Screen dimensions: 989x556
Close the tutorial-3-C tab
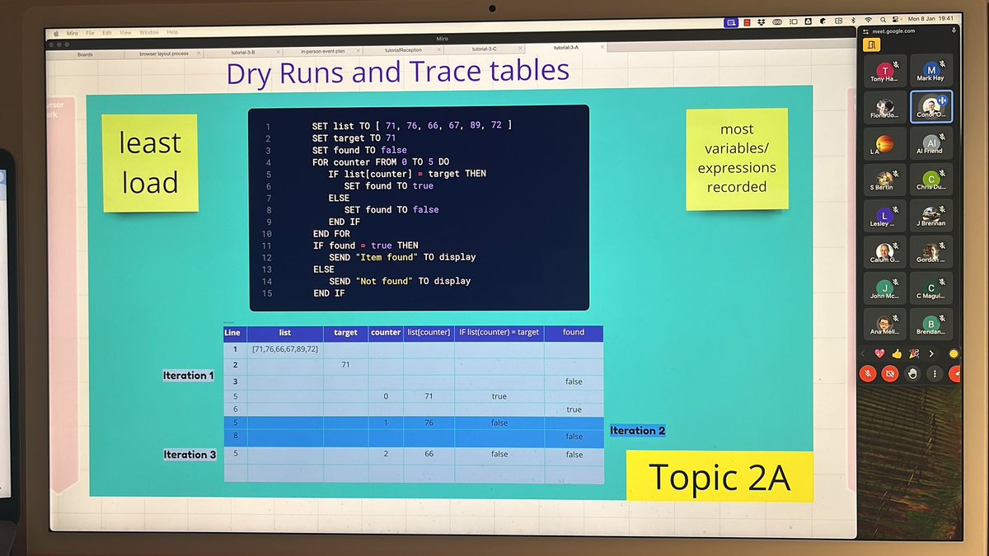pos(520,49)
